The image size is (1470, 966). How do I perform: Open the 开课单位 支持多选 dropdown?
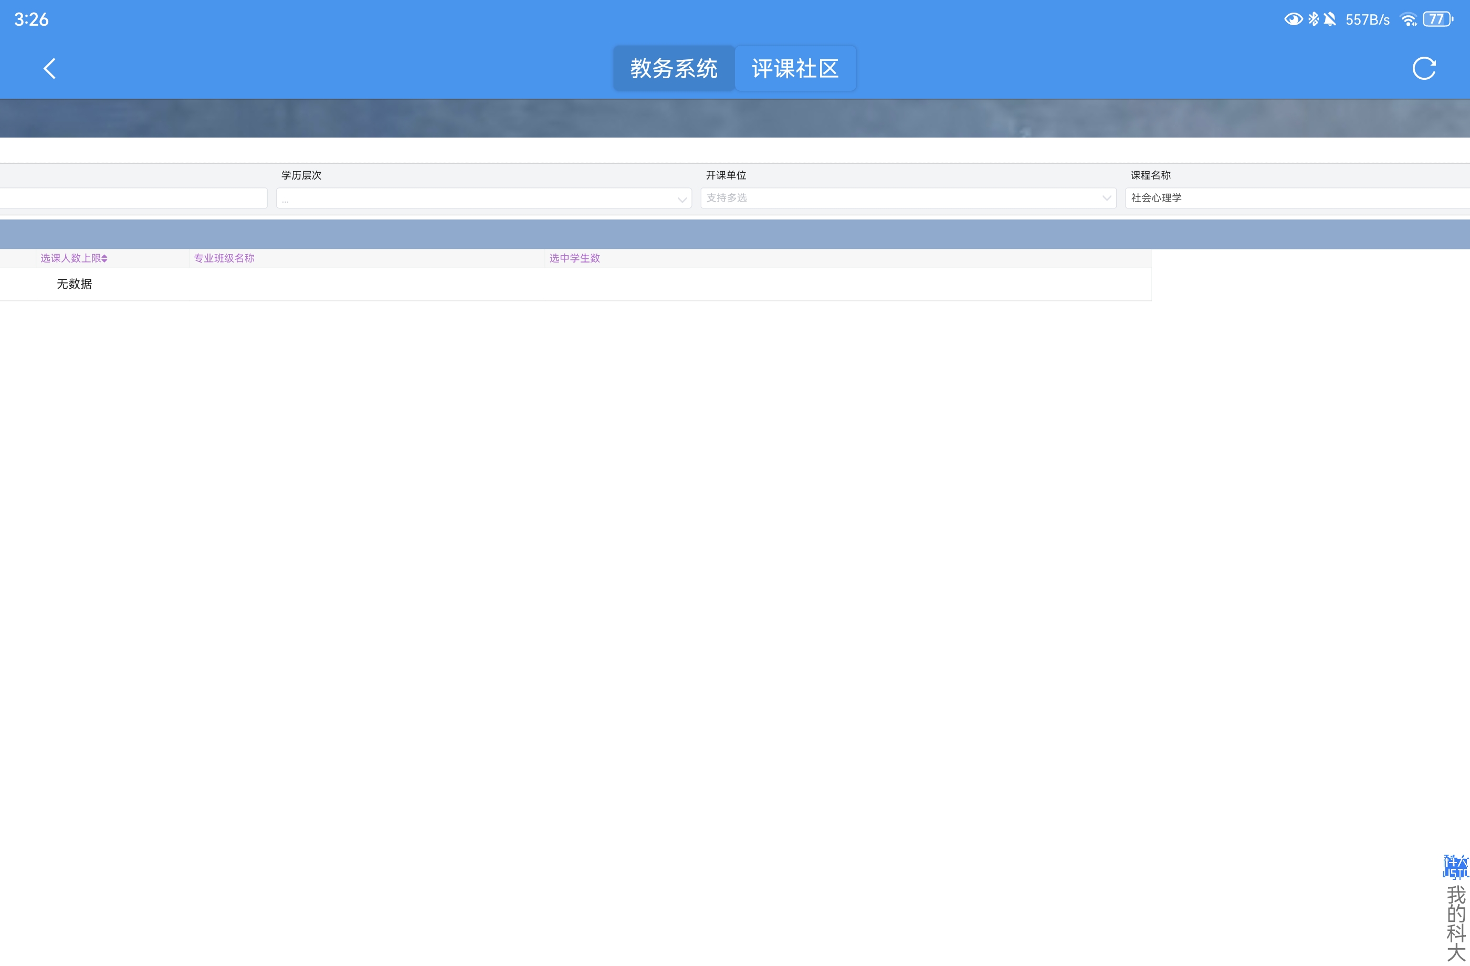[908, 198]
